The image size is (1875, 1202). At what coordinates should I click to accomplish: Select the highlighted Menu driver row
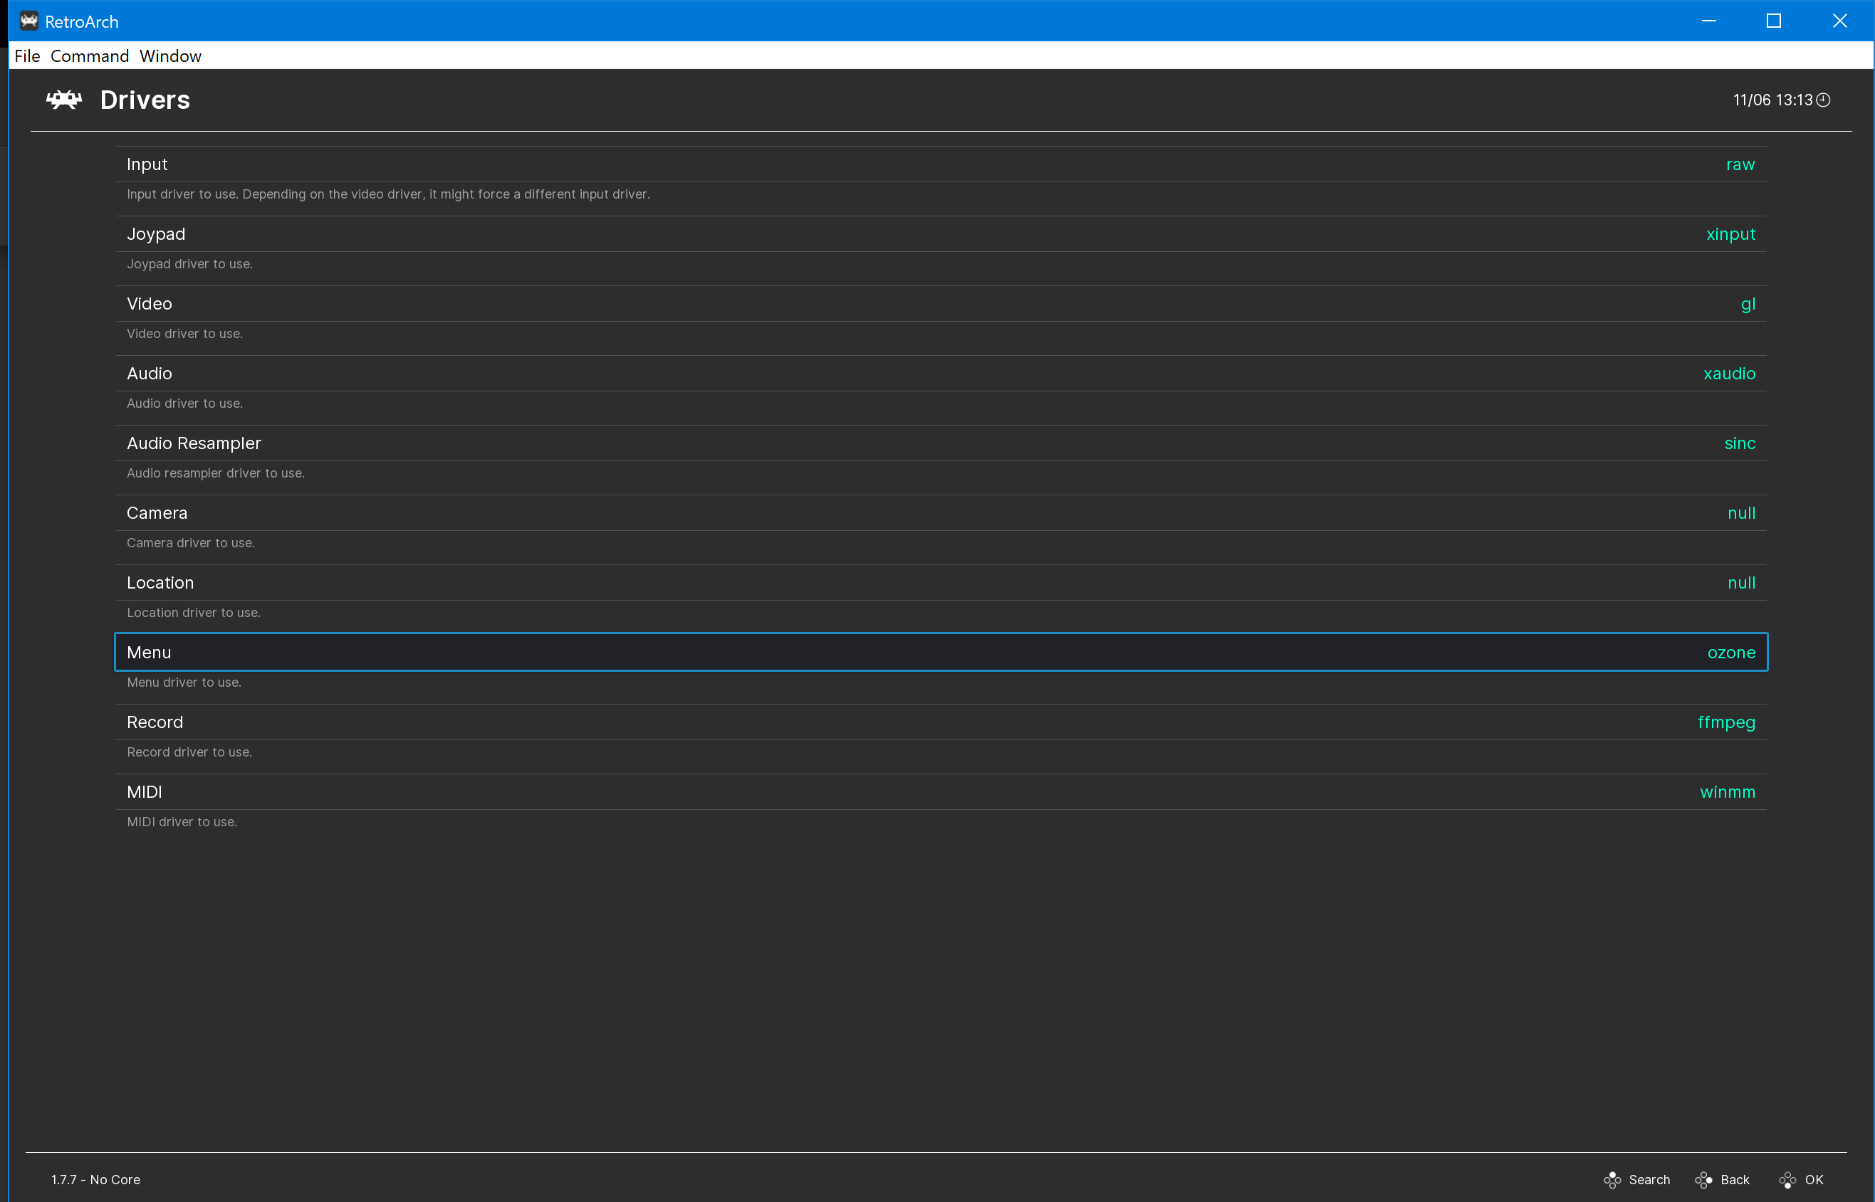tap(941, 653)
